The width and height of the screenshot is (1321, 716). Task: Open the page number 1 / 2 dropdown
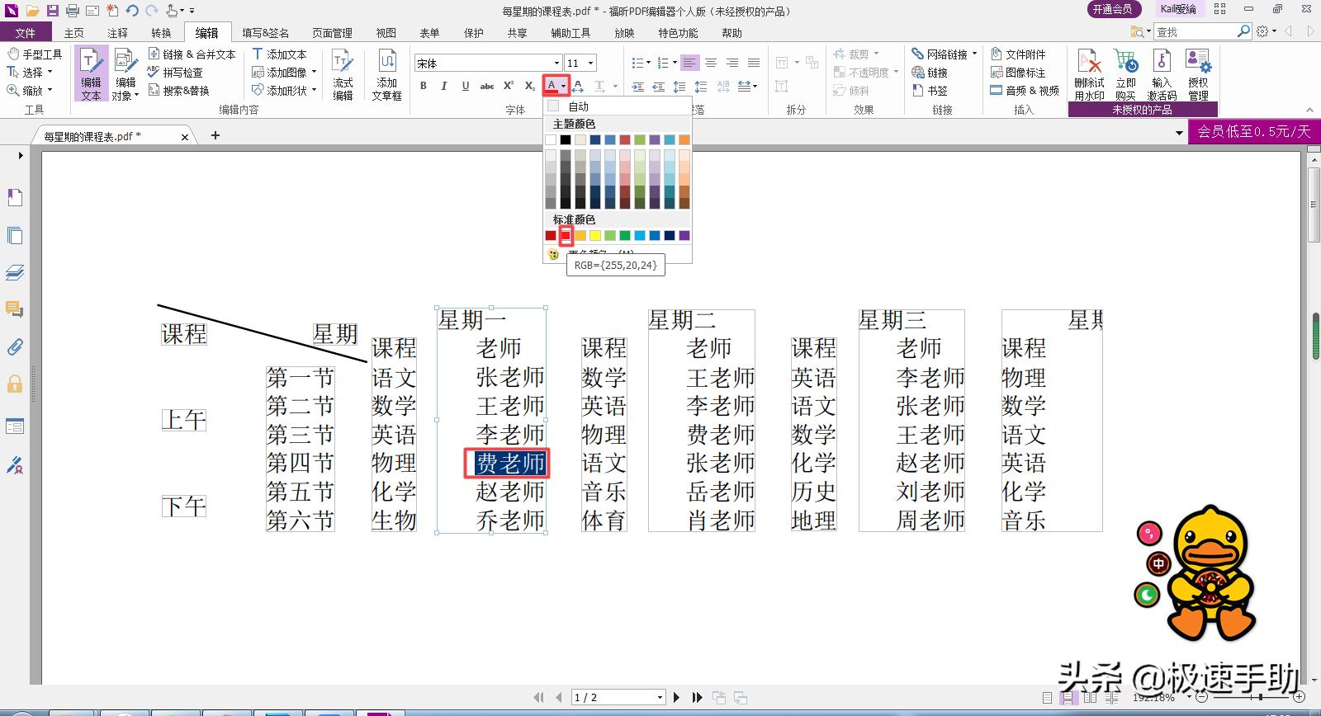(660, 698)
